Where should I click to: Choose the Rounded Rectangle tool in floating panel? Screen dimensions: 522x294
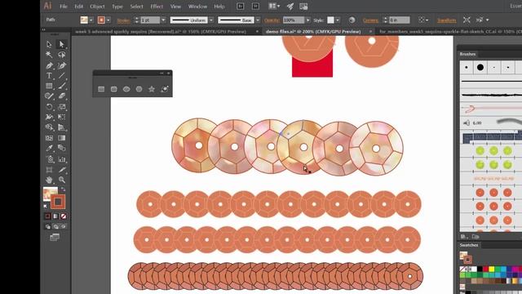click(114, 89)
